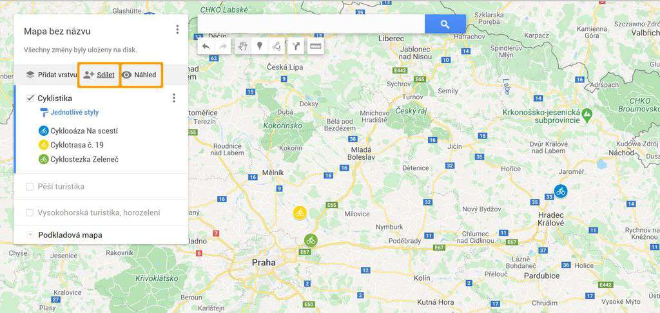Click the blue bicycle marker near Hradec Králové
The image size is (660, 313).
[560, 191]
